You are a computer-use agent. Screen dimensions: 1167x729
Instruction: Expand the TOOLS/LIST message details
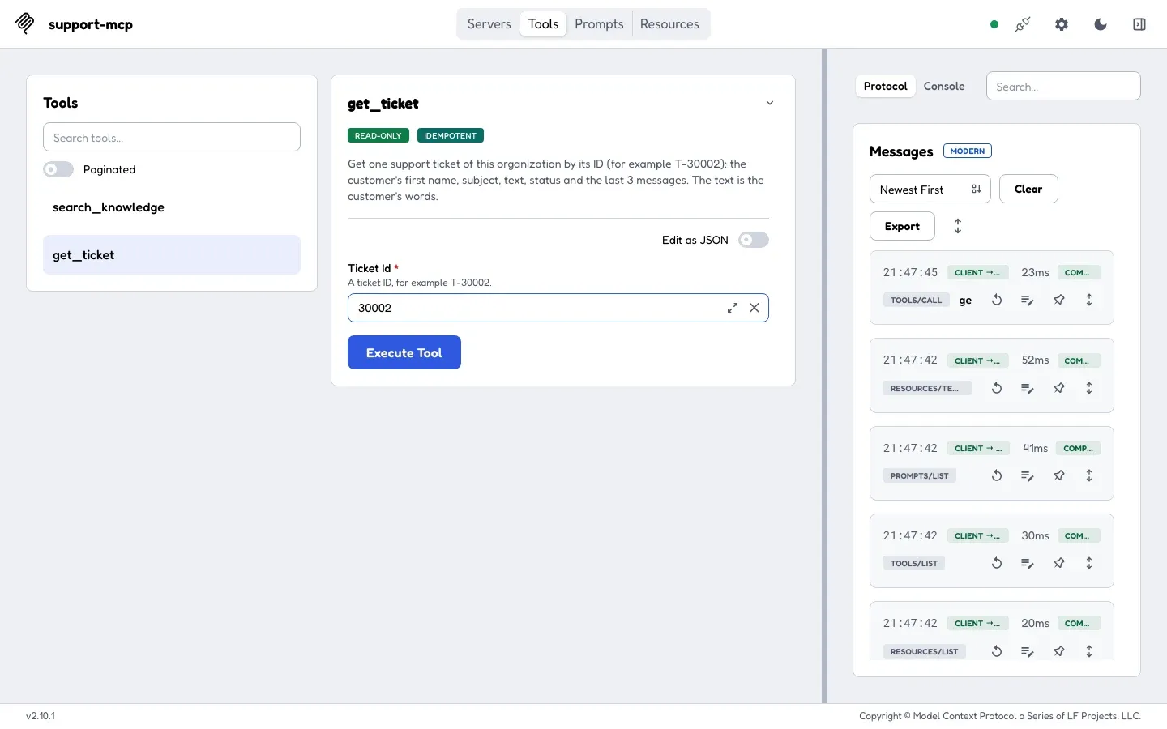[1089, 563]
